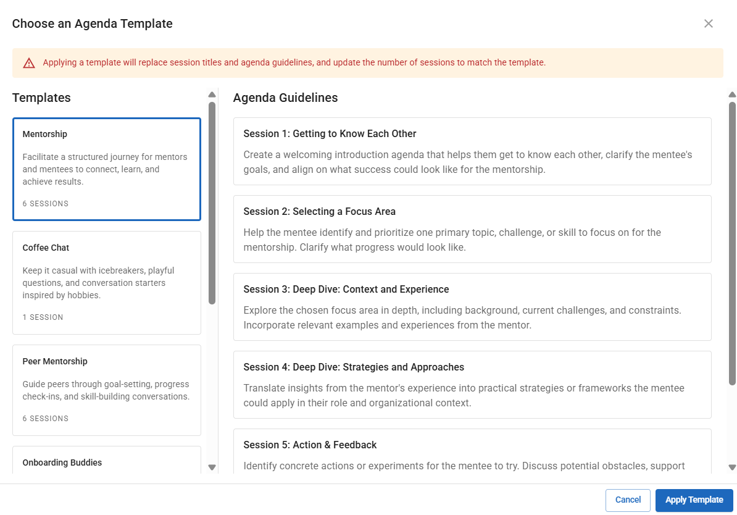Click the 6 SESSIONS label on Mentorship card
This screenshot has width=737, height=515.
tap(46, 203)
